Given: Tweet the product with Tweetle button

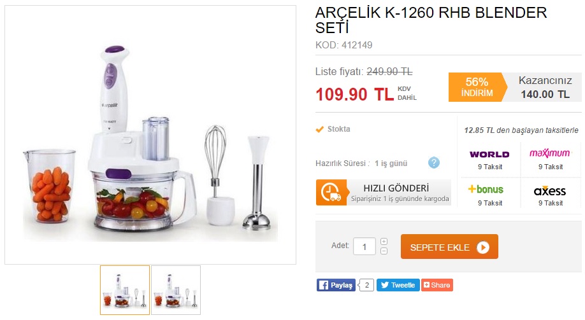Looking at the screenshot, I should point(398,285).
